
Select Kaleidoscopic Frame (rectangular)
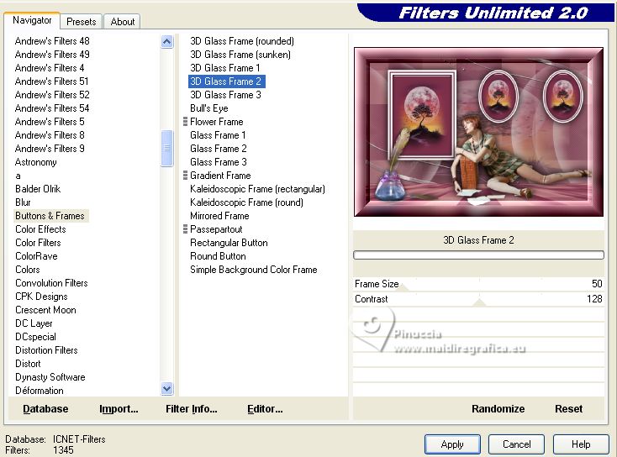(257, 189)
